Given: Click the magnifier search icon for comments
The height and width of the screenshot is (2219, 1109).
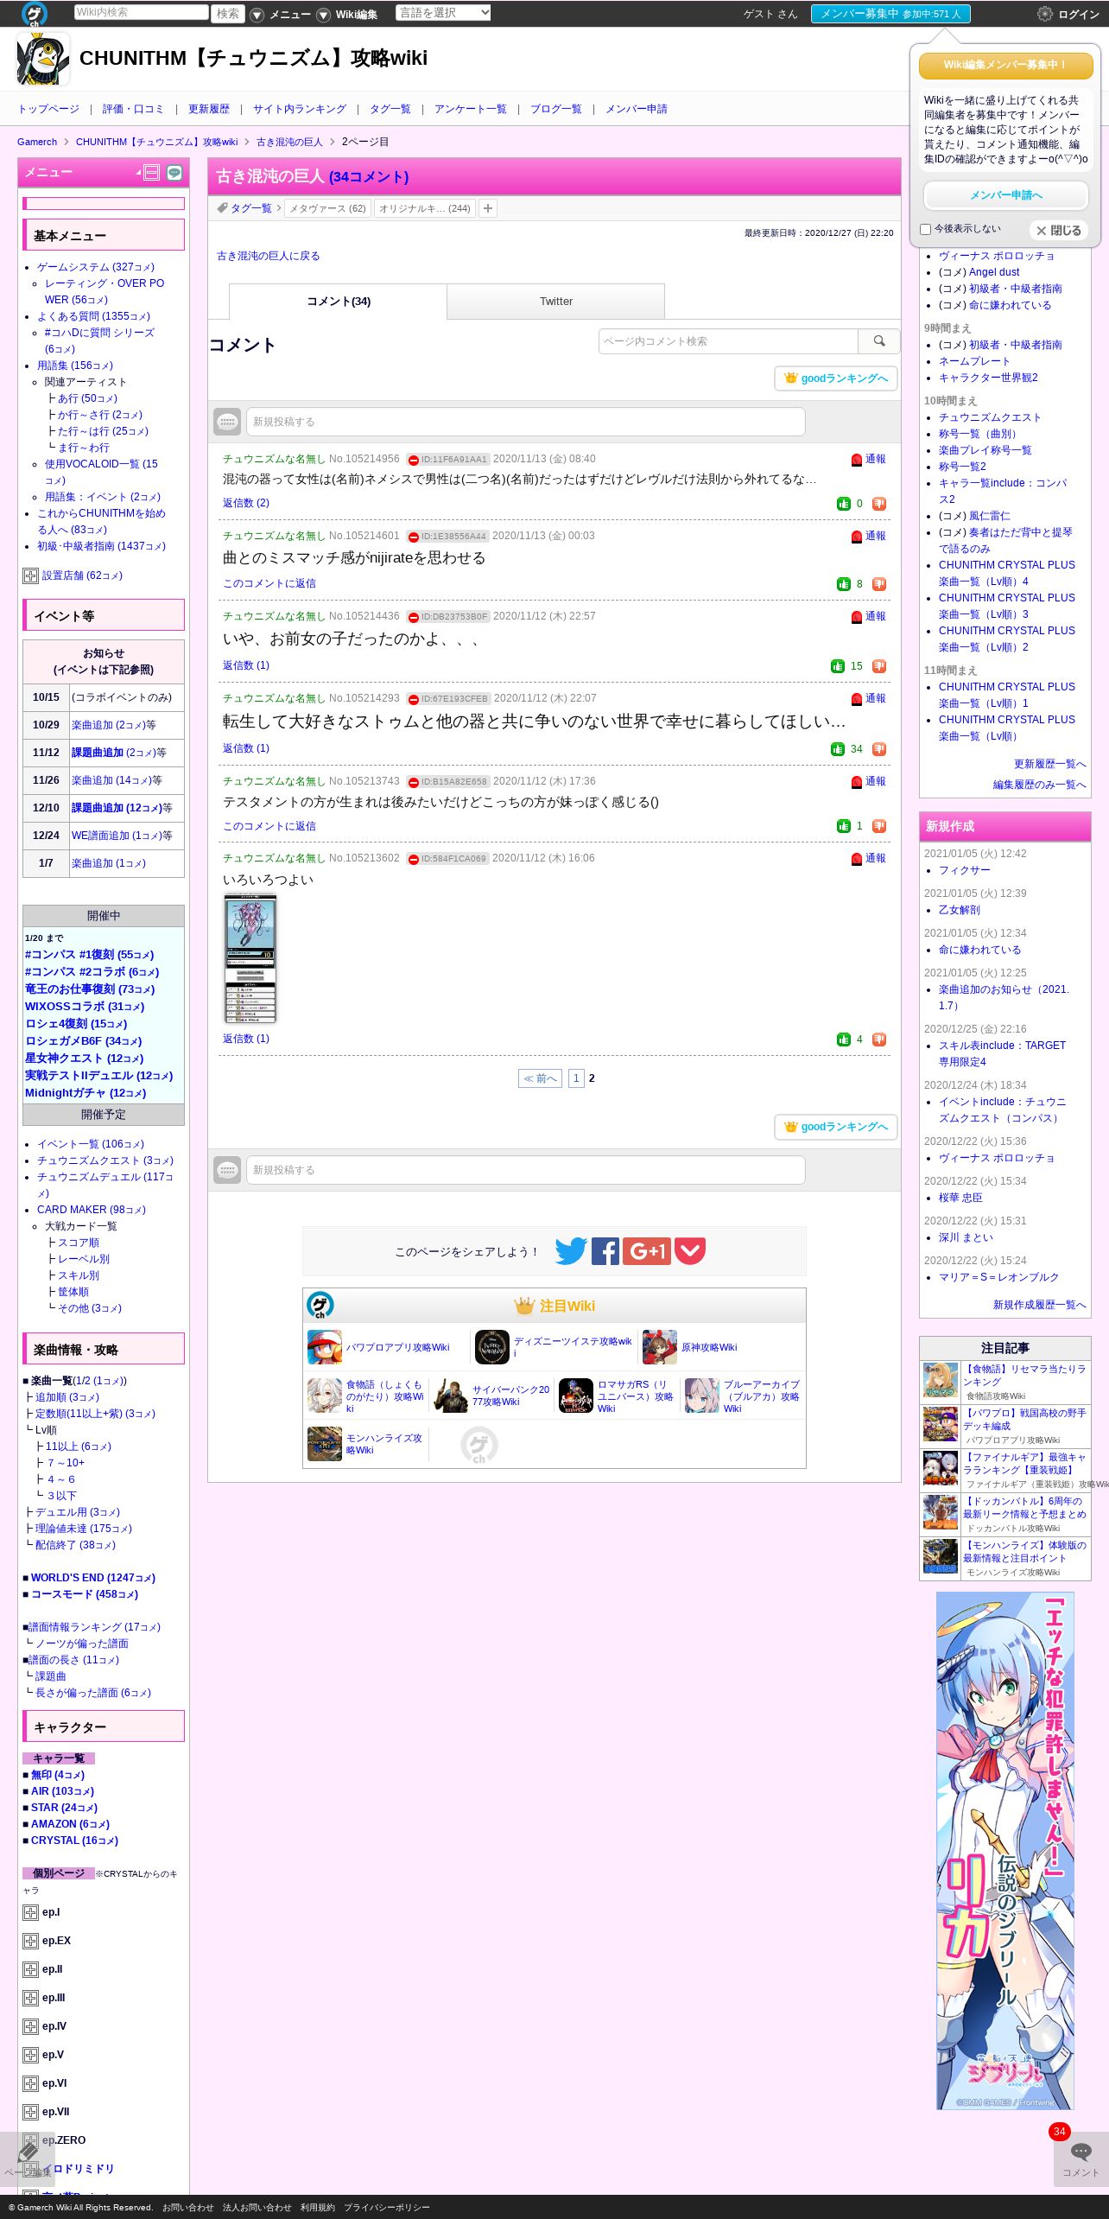Looking at the screenshot, I should [879, 340].
